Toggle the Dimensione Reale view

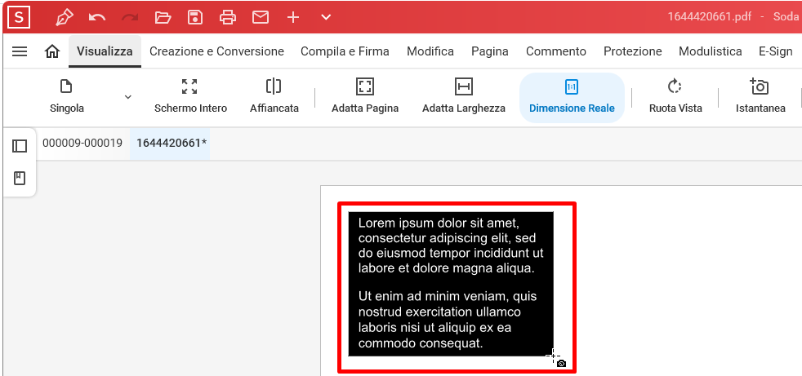click(x=572, y=97)
